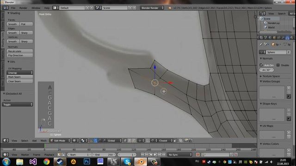Add a UV map with plus button
Viewport: 296px width, 166px height.
click(289, 132)
